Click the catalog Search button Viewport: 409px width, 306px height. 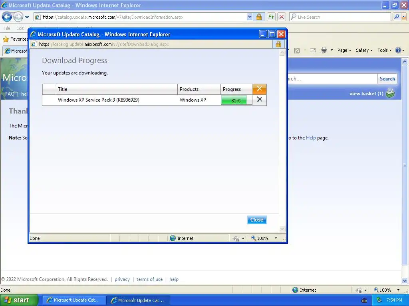387,79
